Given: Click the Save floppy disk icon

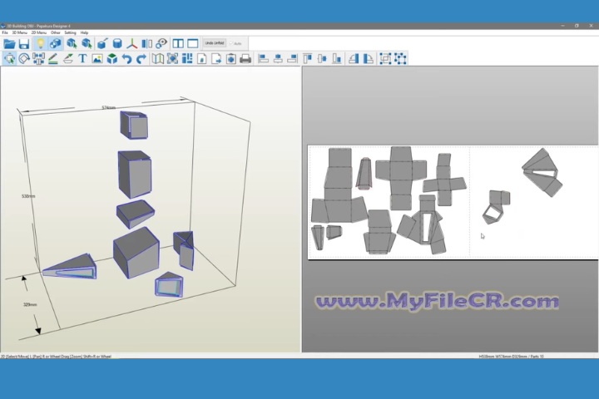Looking at the screenshot, I should coord(24,43).
